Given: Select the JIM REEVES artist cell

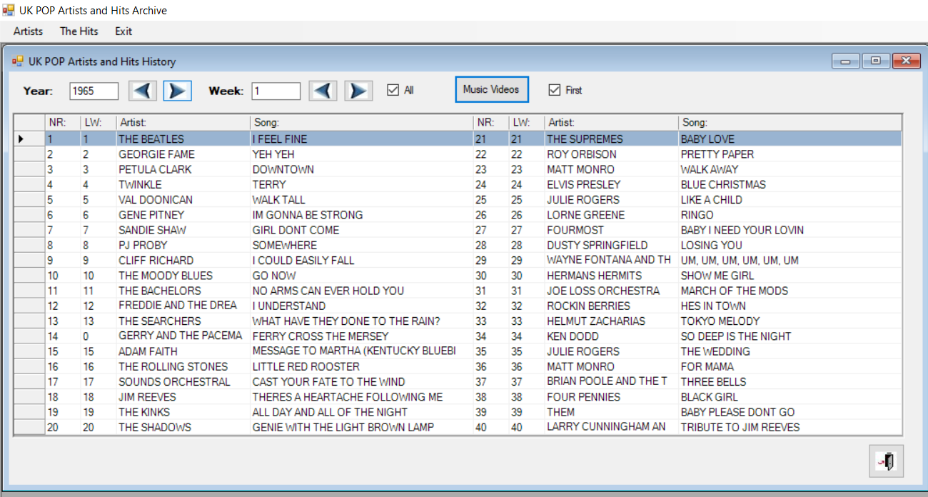Looking at the screenshot, I should (183, 397).
